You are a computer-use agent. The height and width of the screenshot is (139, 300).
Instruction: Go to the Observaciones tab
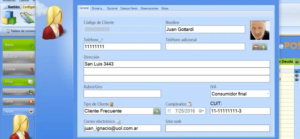click(149, 8)
